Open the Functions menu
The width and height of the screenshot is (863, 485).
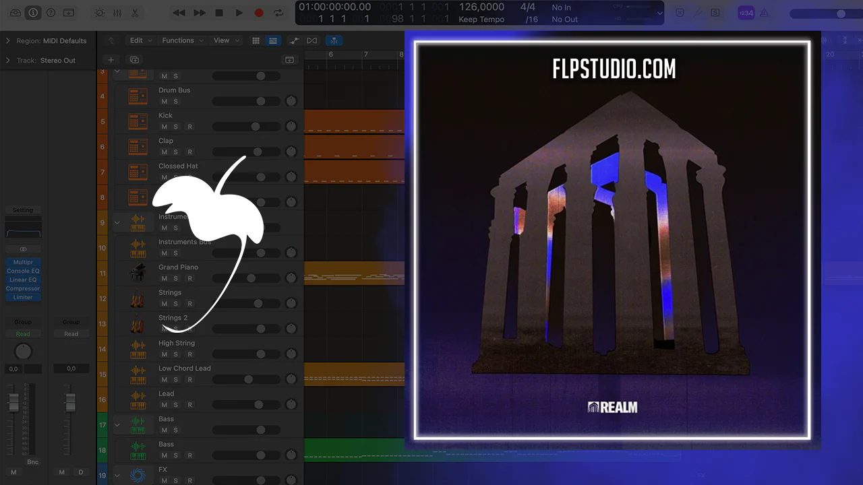click(x=182, y=40)
